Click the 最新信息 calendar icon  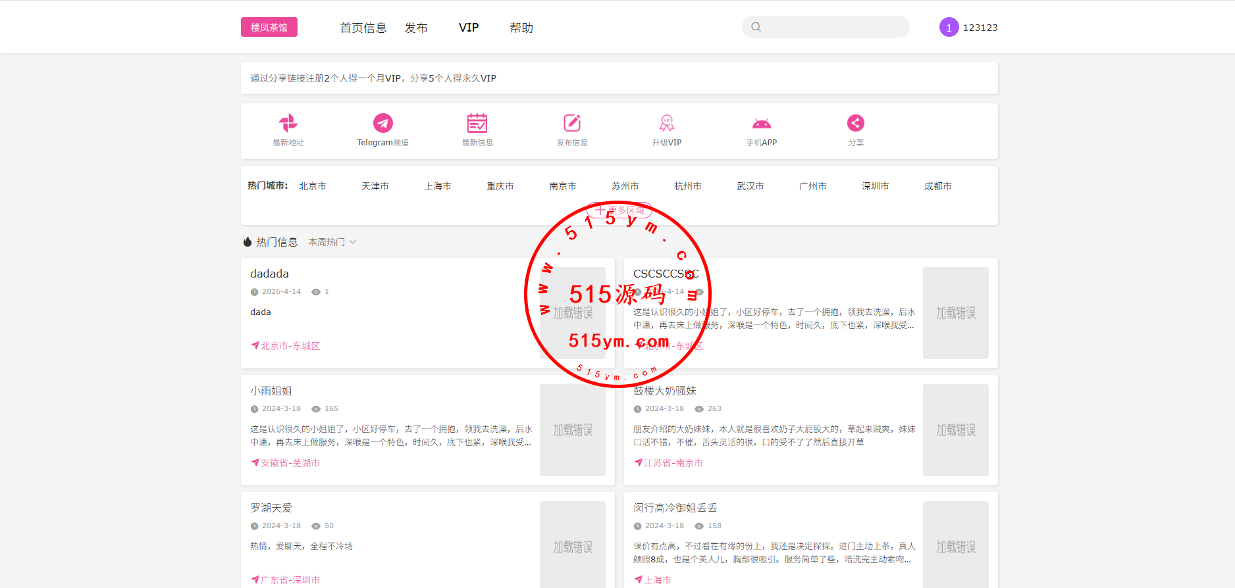(477, 123)
